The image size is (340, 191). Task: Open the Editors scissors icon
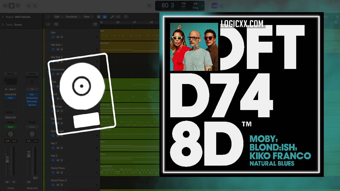(x=35, y=6)
